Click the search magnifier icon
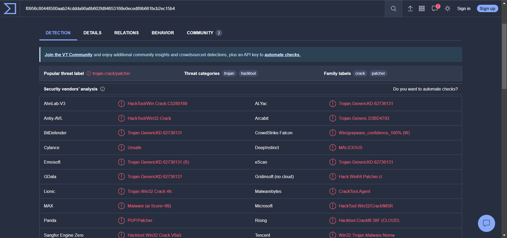The height and width of the screenshot is (238, 507). tap(393, 9)
